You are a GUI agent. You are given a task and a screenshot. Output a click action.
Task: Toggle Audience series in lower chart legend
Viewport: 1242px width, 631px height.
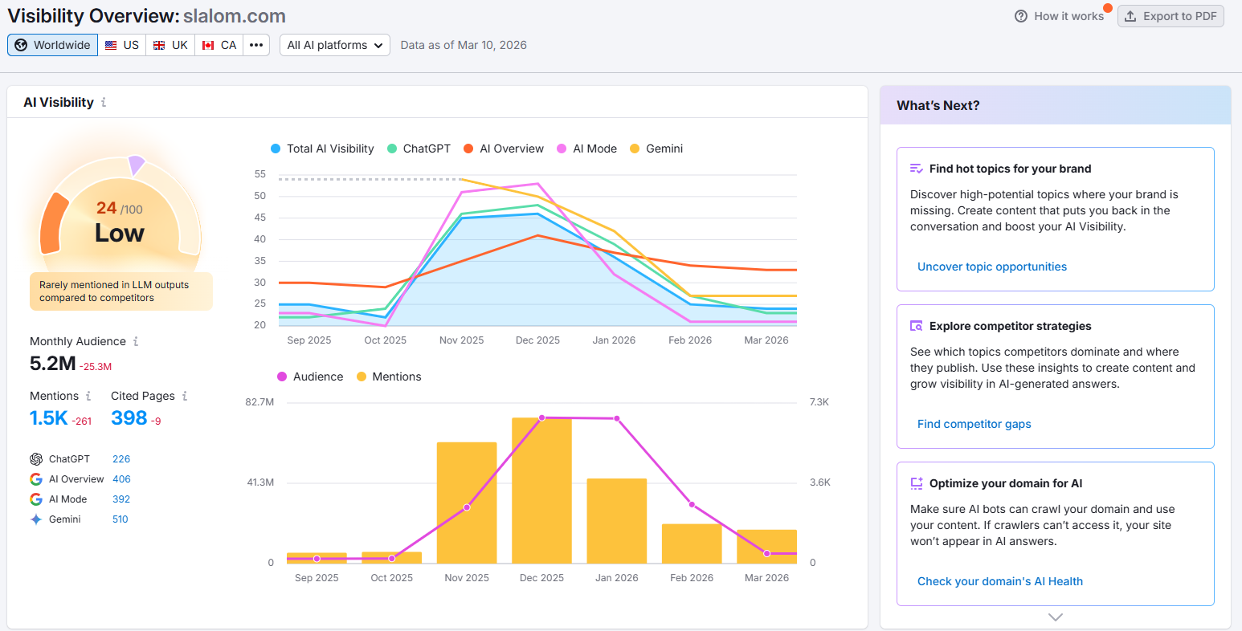pyautogui.click(x=310, y=377)
